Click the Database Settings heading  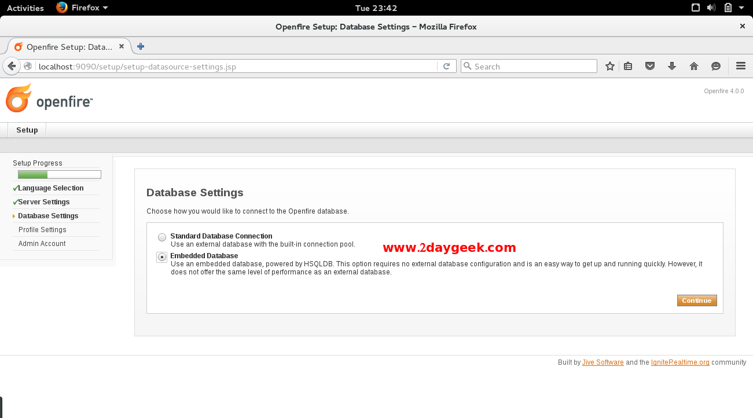pos(195,193)
